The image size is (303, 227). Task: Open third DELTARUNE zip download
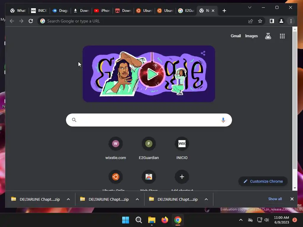173,199
